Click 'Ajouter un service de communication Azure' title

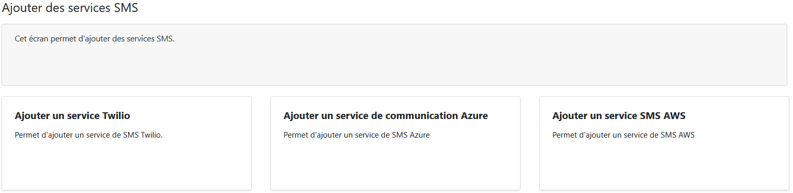(x=386, y=116)
